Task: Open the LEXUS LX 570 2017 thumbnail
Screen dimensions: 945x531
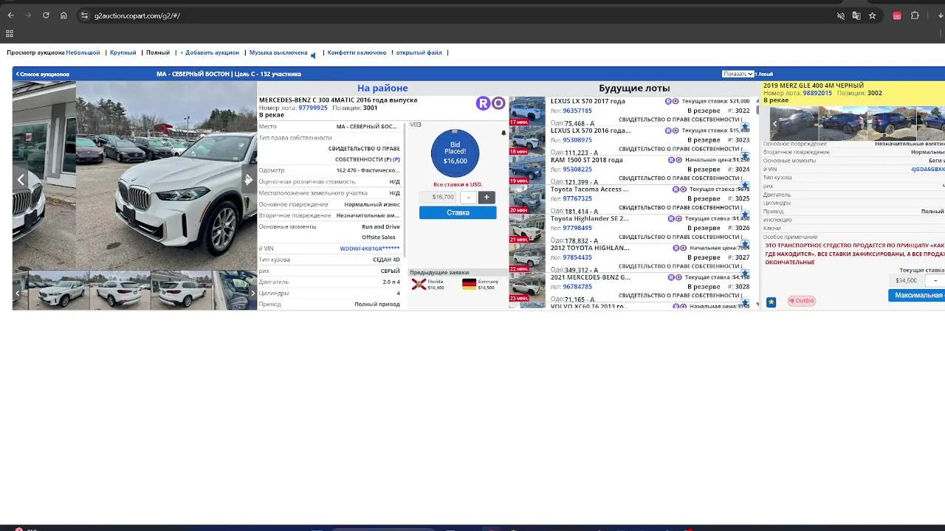Action: 527,111
